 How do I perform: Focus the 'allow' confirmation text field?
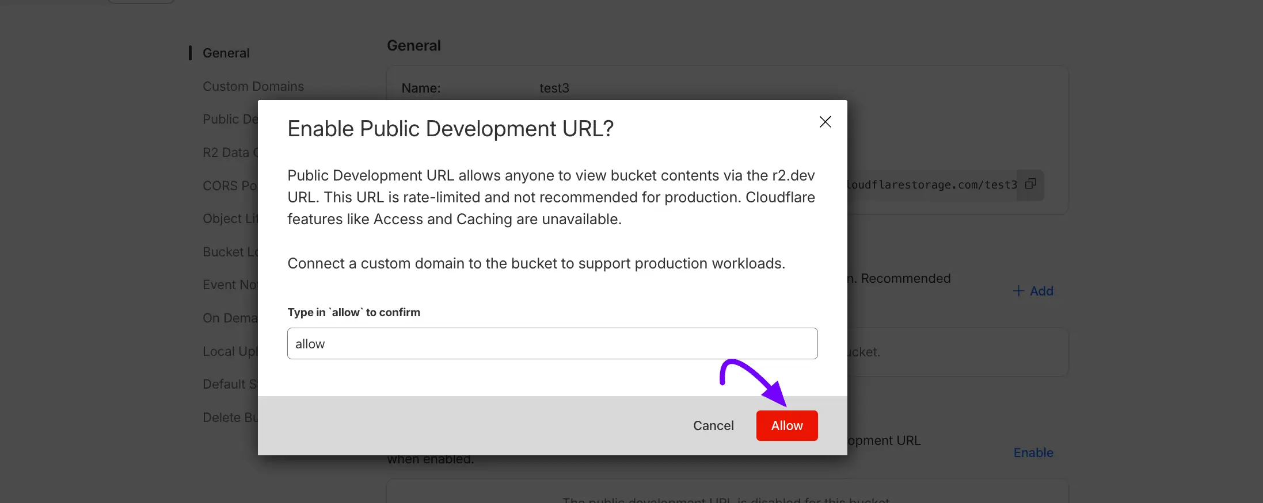click(x=551, y=344)
